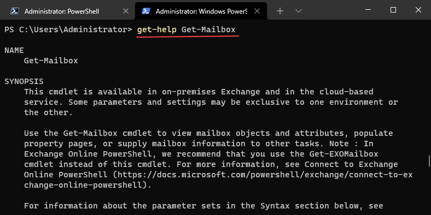Close the terminal window
The image size is (431, 215).
[418, 10]
